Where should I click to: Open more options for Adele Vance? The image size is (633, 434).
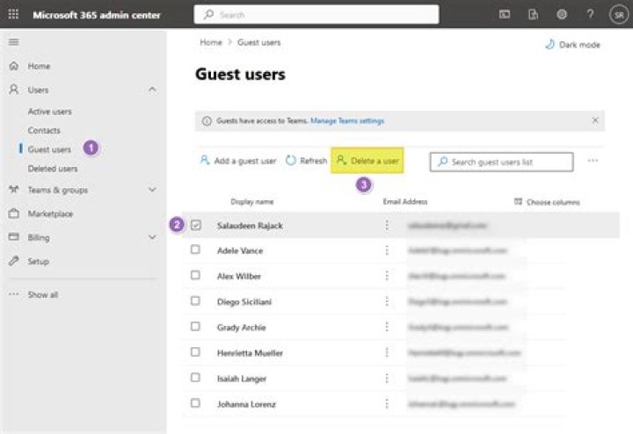coord(387,250)
